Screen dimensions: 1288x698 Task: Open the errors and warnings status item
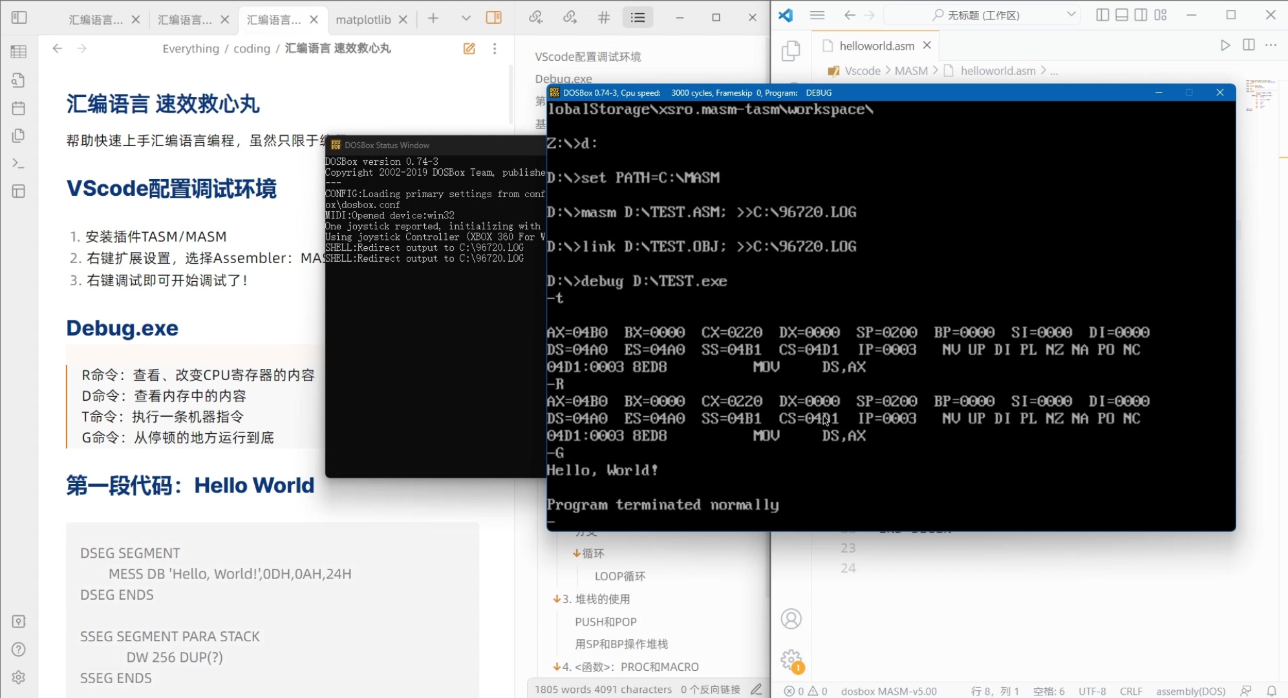click(x=806, y=691)
